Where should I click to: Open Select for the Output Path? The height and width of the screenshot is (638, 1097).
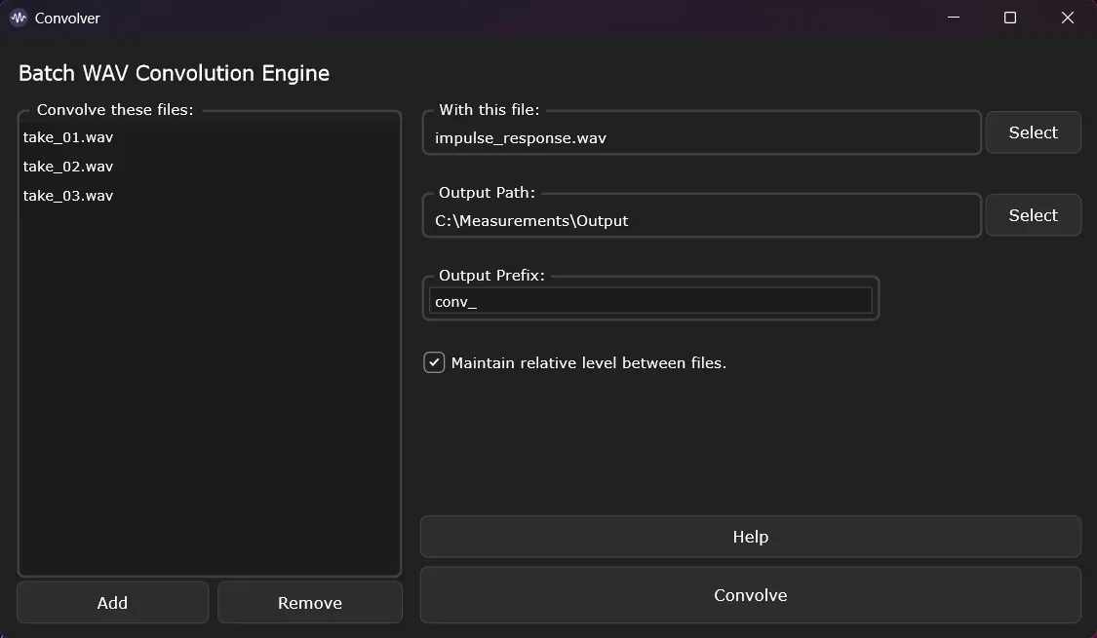tap(1034, 215)
